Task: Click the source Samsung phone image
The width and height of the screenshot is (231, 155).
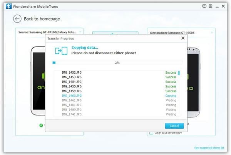Action: pos(38,81)
